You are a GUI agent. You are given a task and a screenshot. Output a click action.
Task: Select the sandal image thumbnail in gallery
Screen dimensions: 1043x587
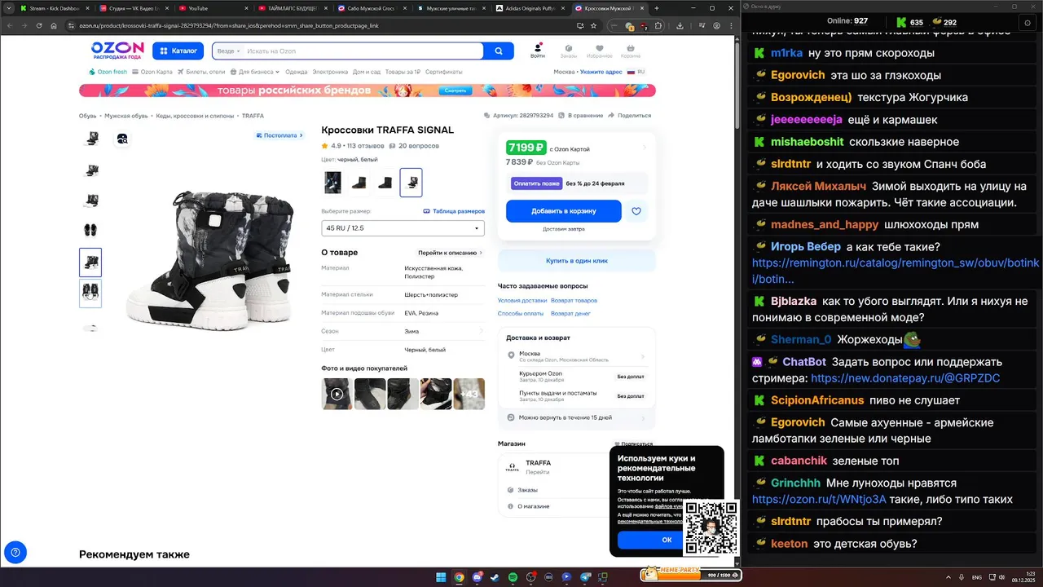(90, 231)
